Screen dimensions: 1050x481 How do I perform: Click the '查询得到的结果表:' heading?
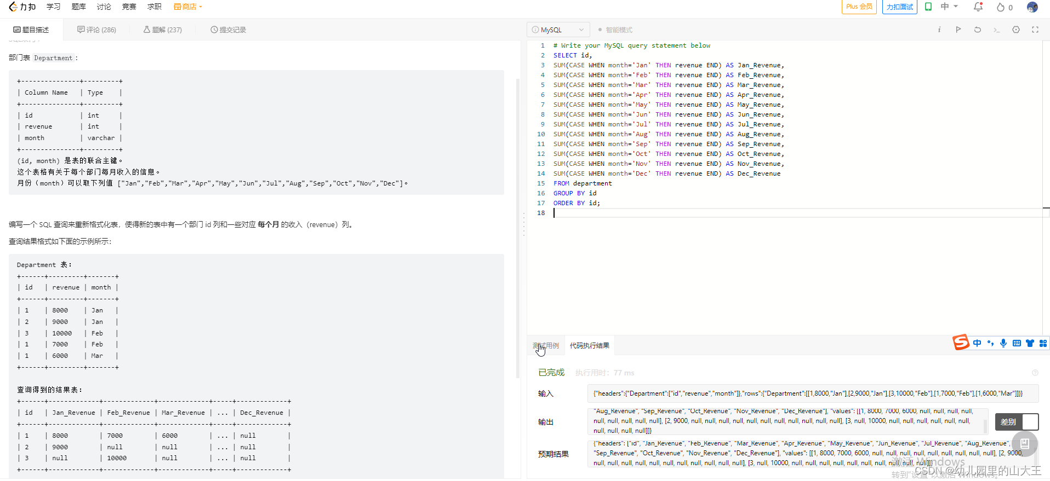tap(49, 390)
